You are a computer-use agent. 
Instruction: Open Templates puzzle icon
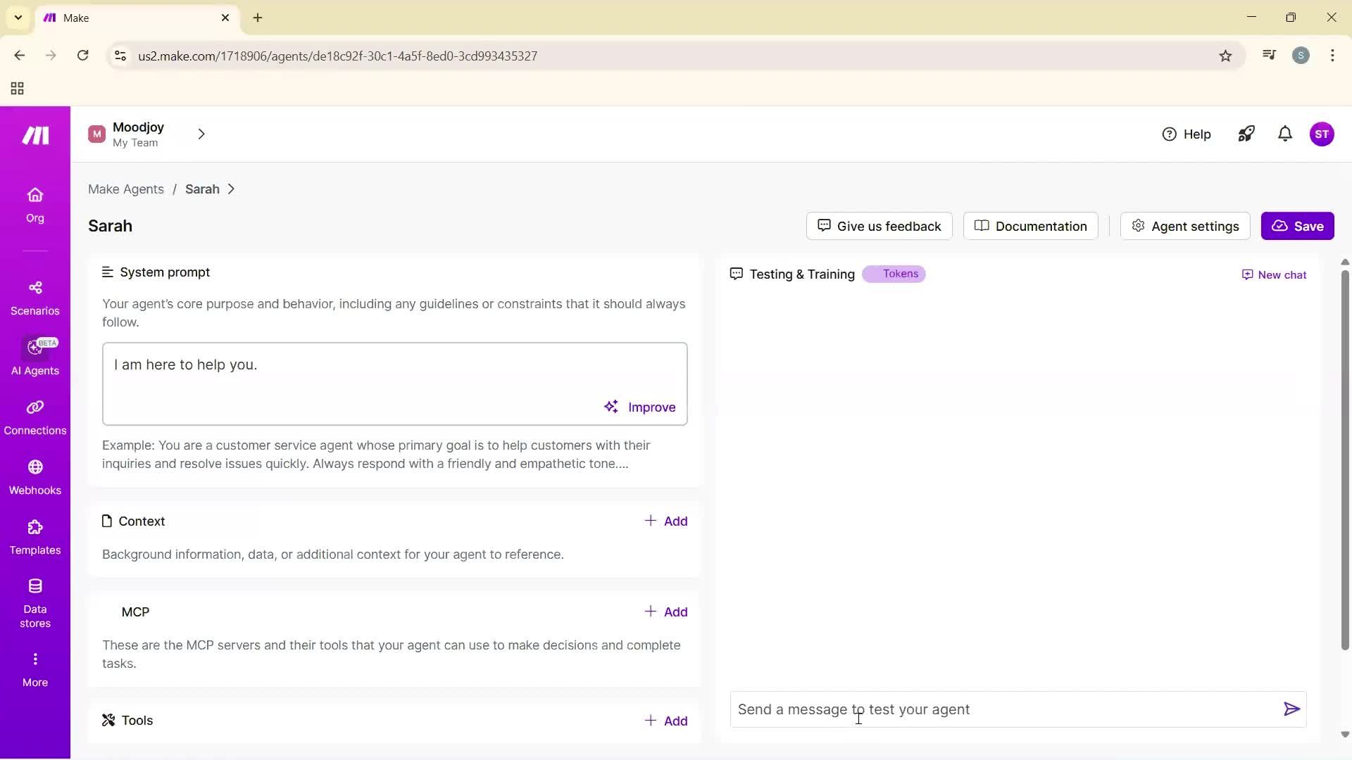35,537
